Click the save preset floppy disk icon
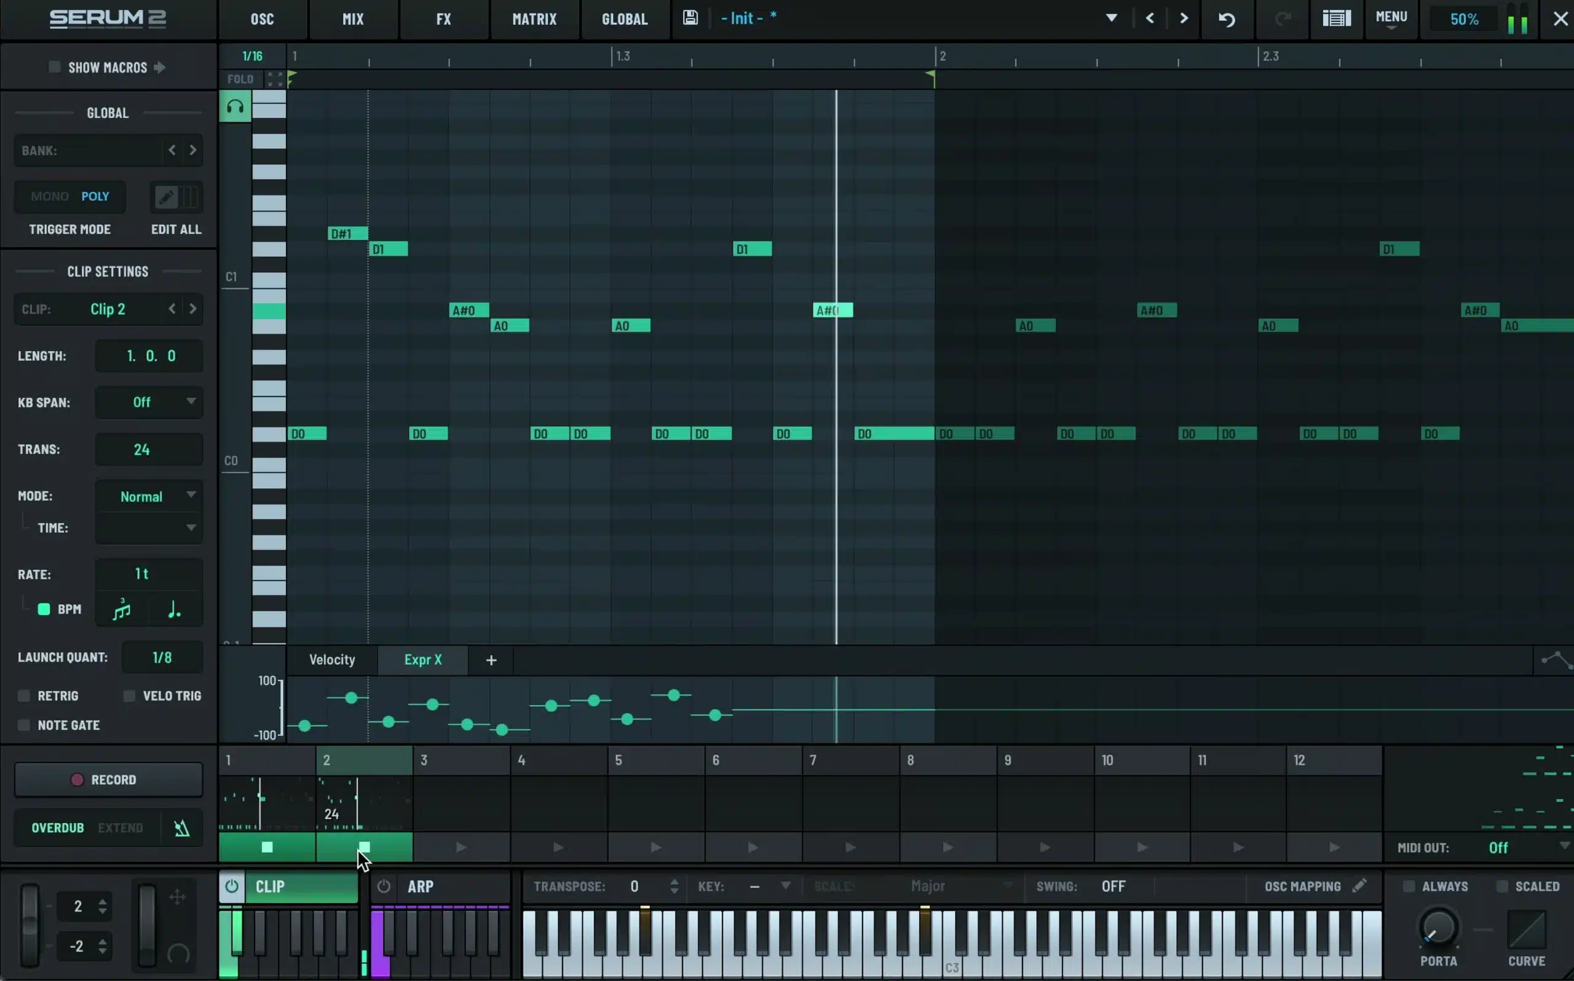This screenshot has height=981, width=1574. pyautogui.click(x=690, y=18)
